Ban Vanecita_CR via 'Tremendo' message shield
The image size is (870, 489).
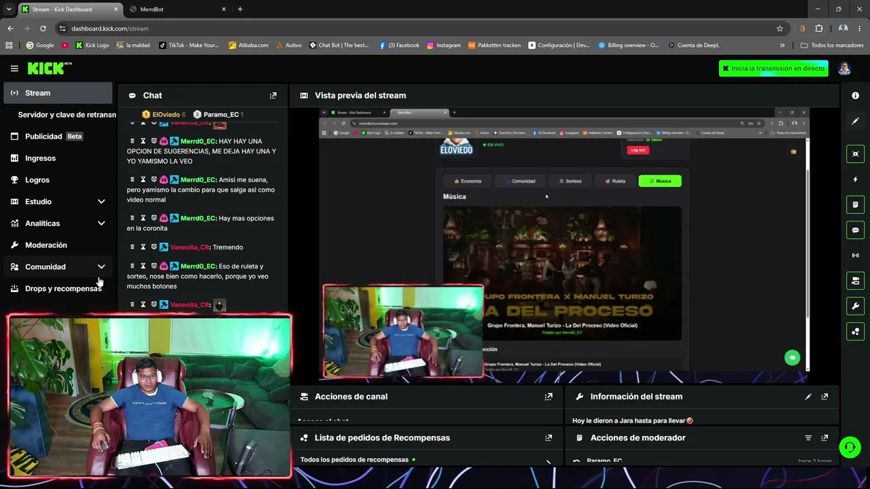coord(154,247)
